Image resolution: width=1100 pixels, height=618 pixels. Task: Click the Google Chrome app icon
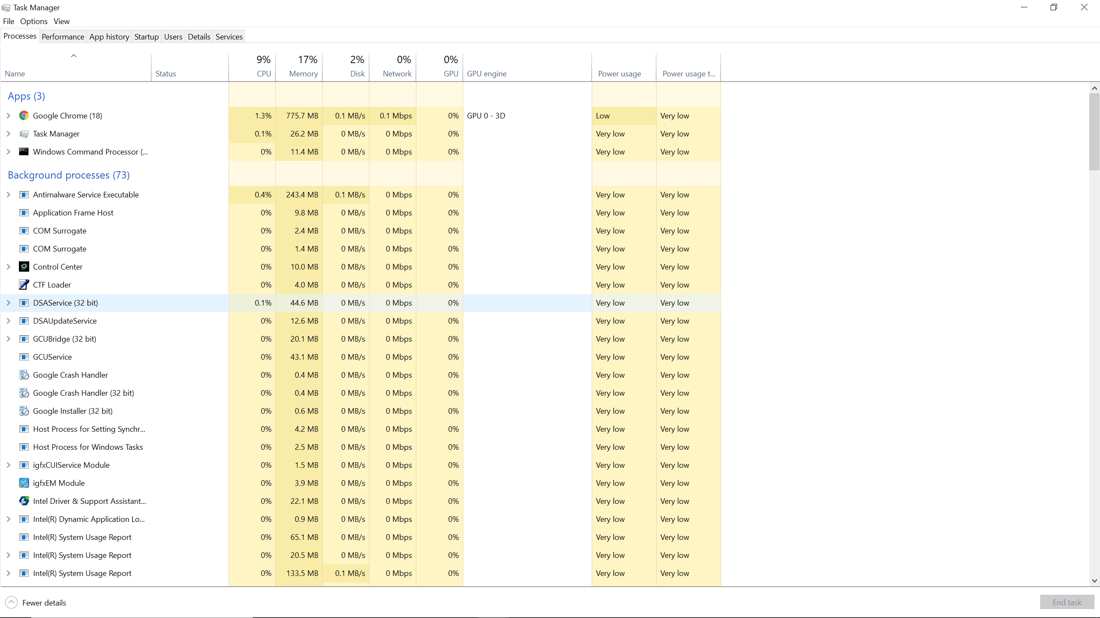click(24, 115)
